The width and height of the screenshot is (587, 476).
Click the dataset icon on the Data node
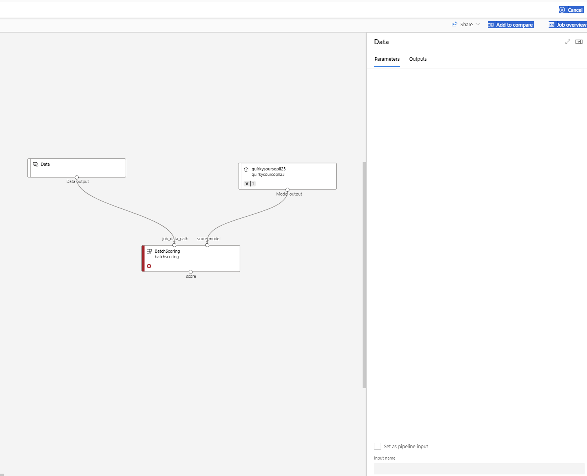click(36, 164)
